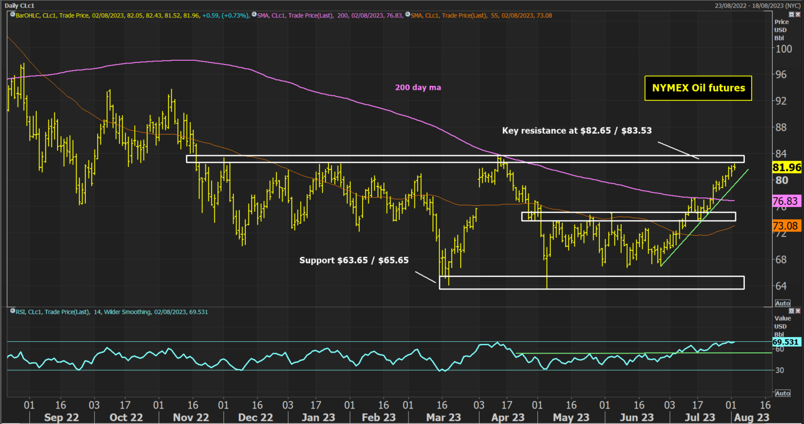Toggle the 55-period SMA via its legend icon
The image size is (804, 424).
(407, 15)
